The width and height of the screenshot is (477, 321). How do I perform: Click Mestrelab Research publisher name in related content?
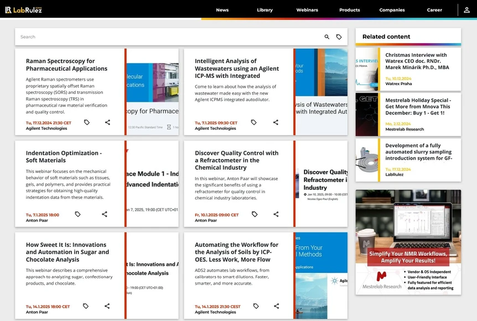405,129
